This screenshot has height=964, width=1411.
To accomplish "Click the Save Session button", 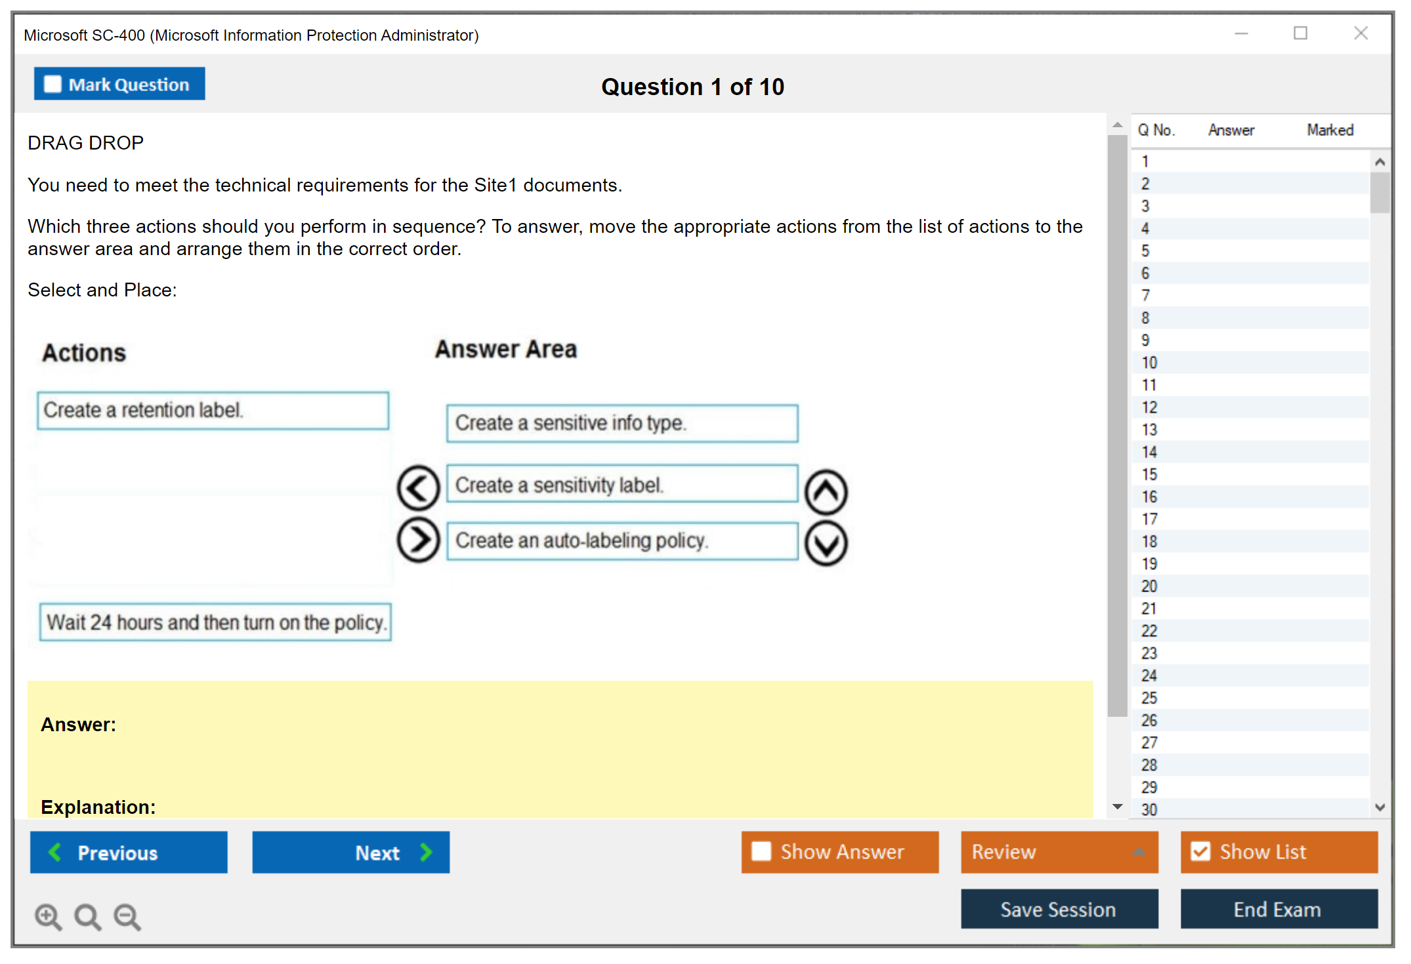I will click(x=1059, y=909).
